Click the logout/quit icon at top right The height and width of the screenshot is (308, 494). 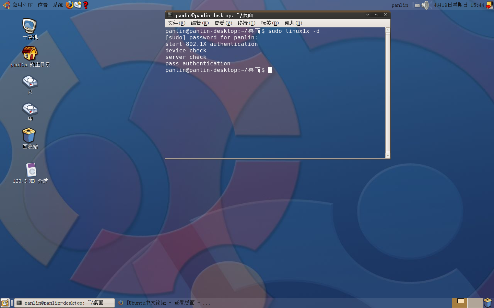point(490,5)
